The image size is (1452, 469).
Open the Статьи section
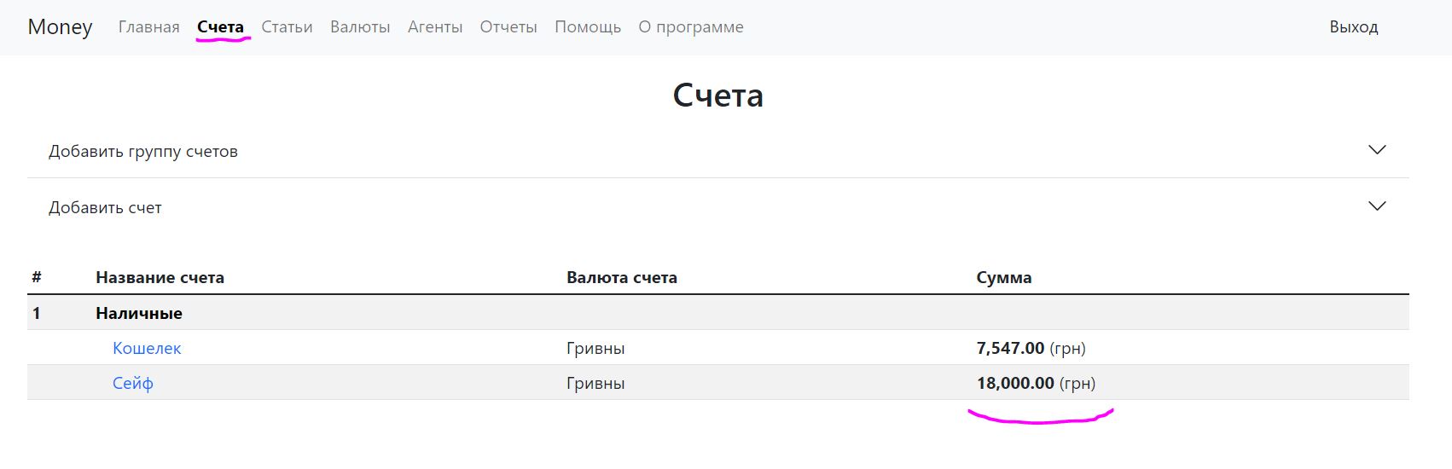pyautogui.click(x=287, y=26)
